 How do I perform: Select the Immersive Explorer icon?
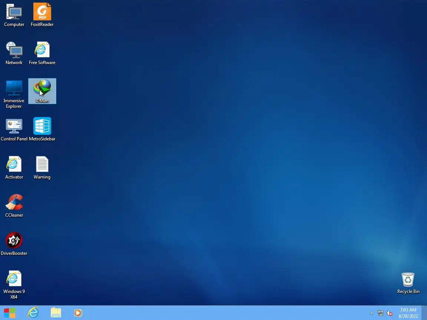[14, 94]
